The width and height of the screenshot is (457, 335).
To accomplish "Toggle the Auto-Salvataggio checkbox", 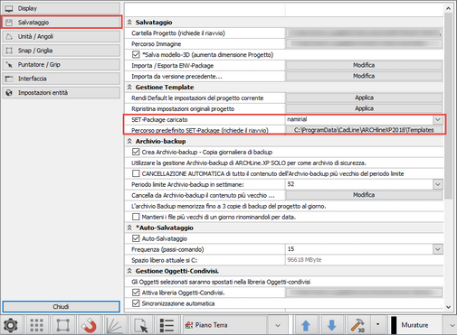I will (x=136, y=238).
